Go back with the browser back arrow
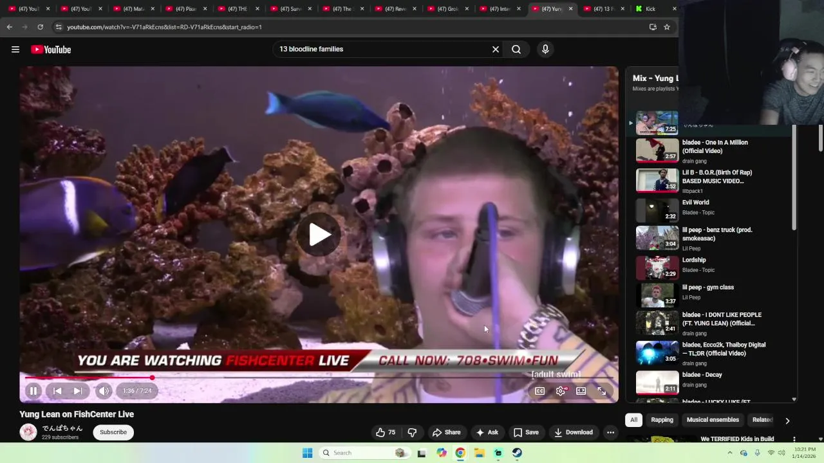 (9, 27)
